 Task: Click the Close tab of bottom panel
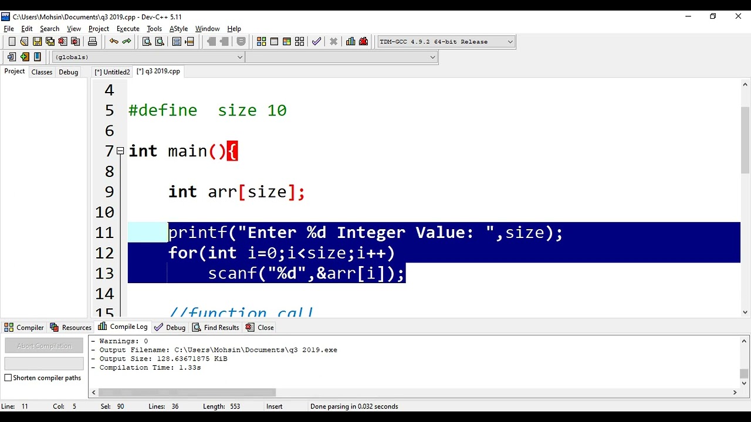pos(260,328)
